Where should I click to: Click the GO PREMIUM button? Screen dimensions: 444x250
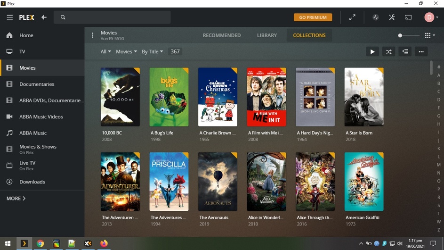[x=313, y=17]
